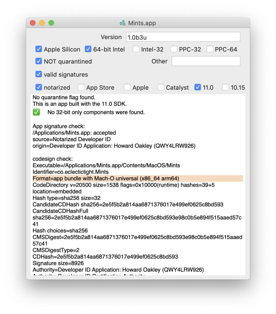
Task: Enable the Intel-32 checkbox
Action: pos(136,49)
